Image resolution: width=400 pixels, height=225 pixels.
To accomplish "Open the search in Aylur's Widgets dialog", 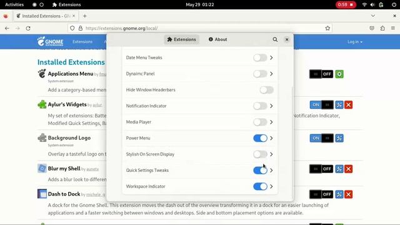I will [275, 39].
